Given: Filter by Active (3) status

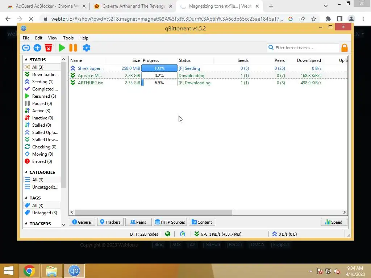Looking at the screenshot, I should 42,111.
